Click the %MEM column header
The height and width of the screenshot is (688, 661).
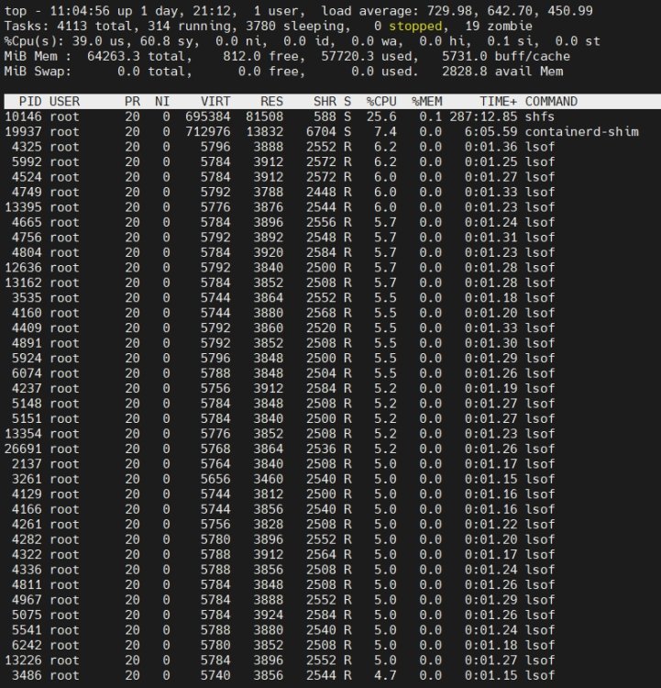pyautogui.click(x=427, y=101)
